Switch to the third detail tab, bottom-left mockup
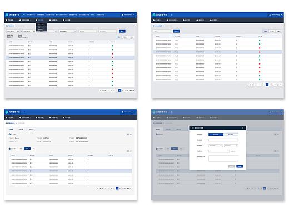The height and width of the screenshot is (217, 289). (31, 129)
